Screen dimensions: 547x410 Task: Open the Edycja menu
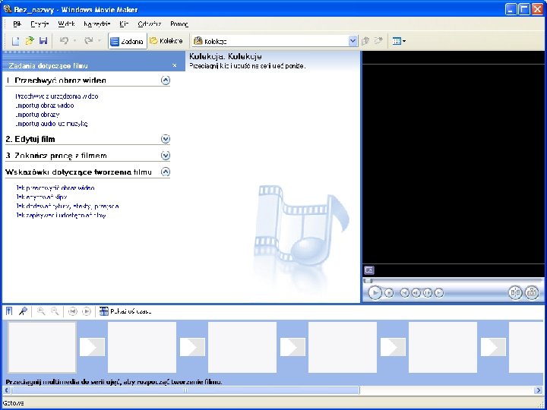point(40,24)
